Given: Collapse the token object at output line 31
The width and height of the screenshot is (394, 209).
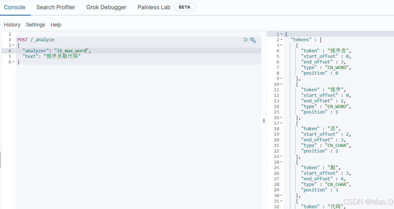Looking at the screenshot, I should (281, 201).
